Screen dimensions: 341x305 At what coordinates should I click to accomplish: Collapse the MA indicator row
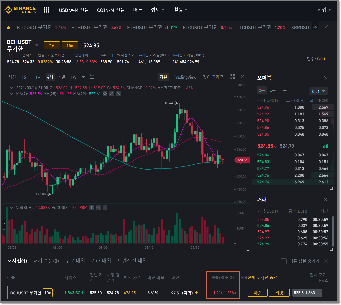click(11, 94)
